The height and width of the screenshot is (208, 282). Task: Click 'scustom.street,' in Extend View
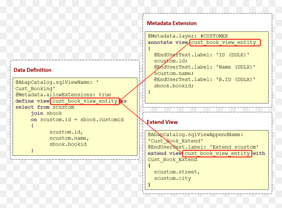pos(177,172)
